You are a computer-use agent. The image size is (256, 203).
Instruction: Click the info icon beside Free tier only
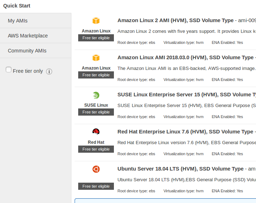click(49, 71)
